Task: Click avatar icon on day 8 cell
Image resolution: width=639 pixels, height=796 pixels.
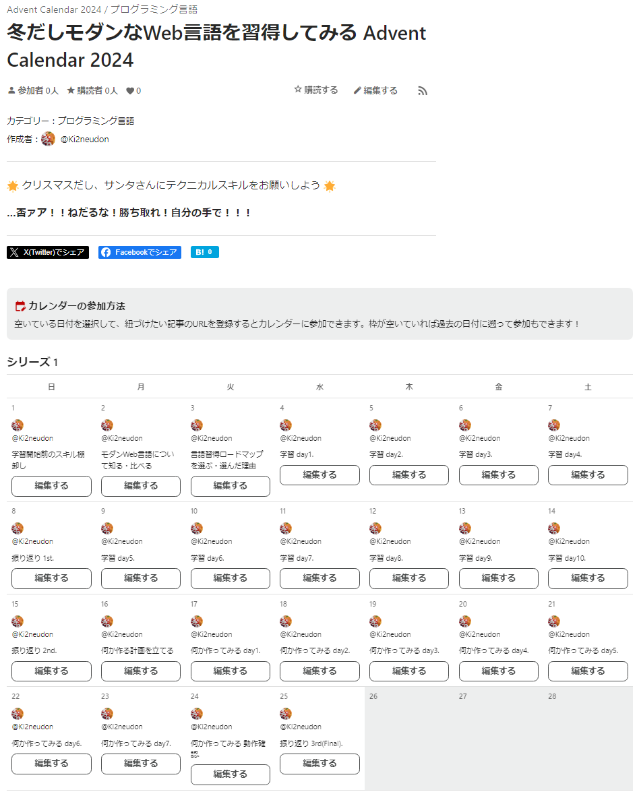Action: (18, 528)
